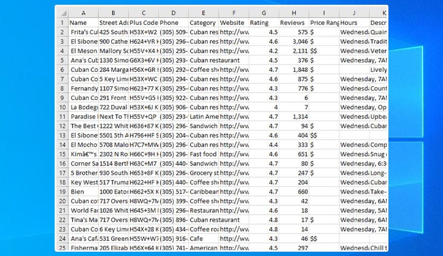This screenshot has height=256, width=443.
Task: Click the $$ price cell in row 4
Action: click(324, 51)
